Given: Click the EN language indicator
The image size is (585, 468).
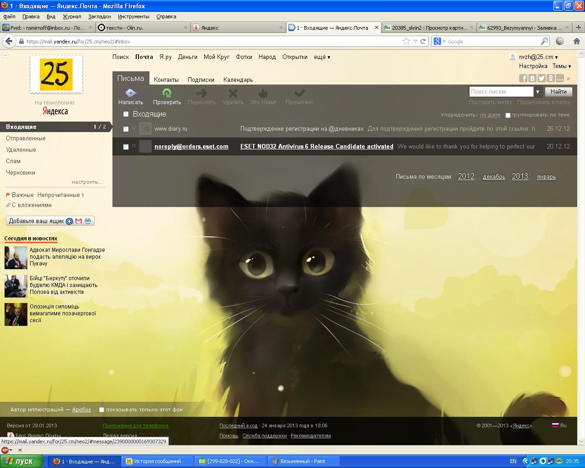Looking at the screenshot, I should (513, 461).
